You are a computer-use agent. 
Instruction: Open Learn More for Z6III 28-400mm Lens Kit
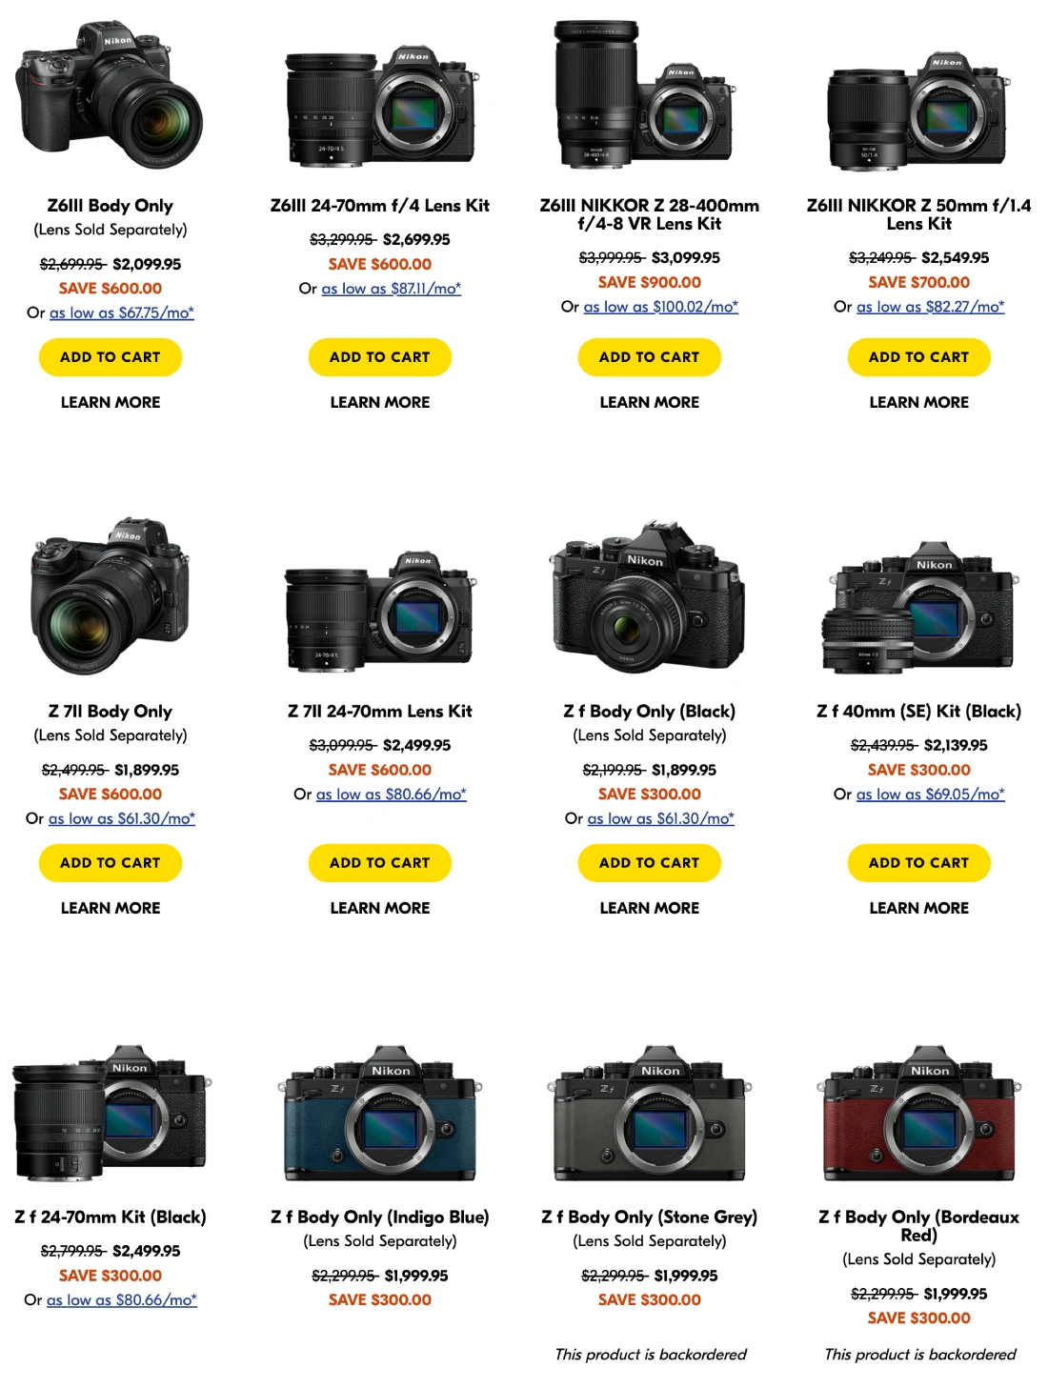650,403
